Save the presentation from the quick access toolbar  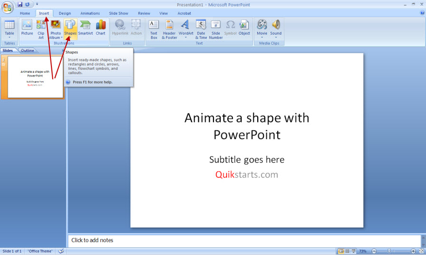pos(20,4)
